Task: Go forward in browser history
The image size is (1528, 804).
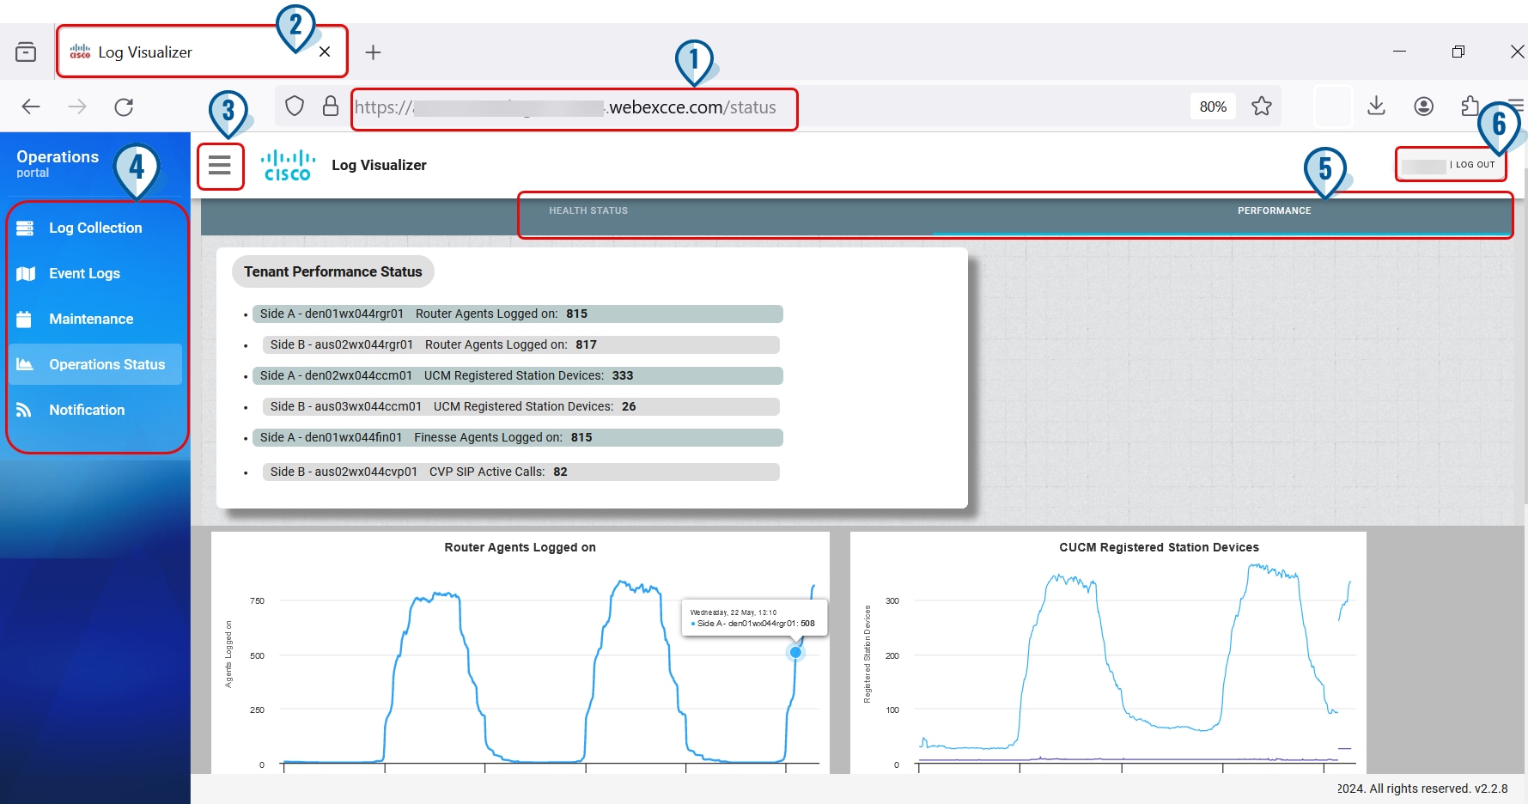Action: point(77,107)
